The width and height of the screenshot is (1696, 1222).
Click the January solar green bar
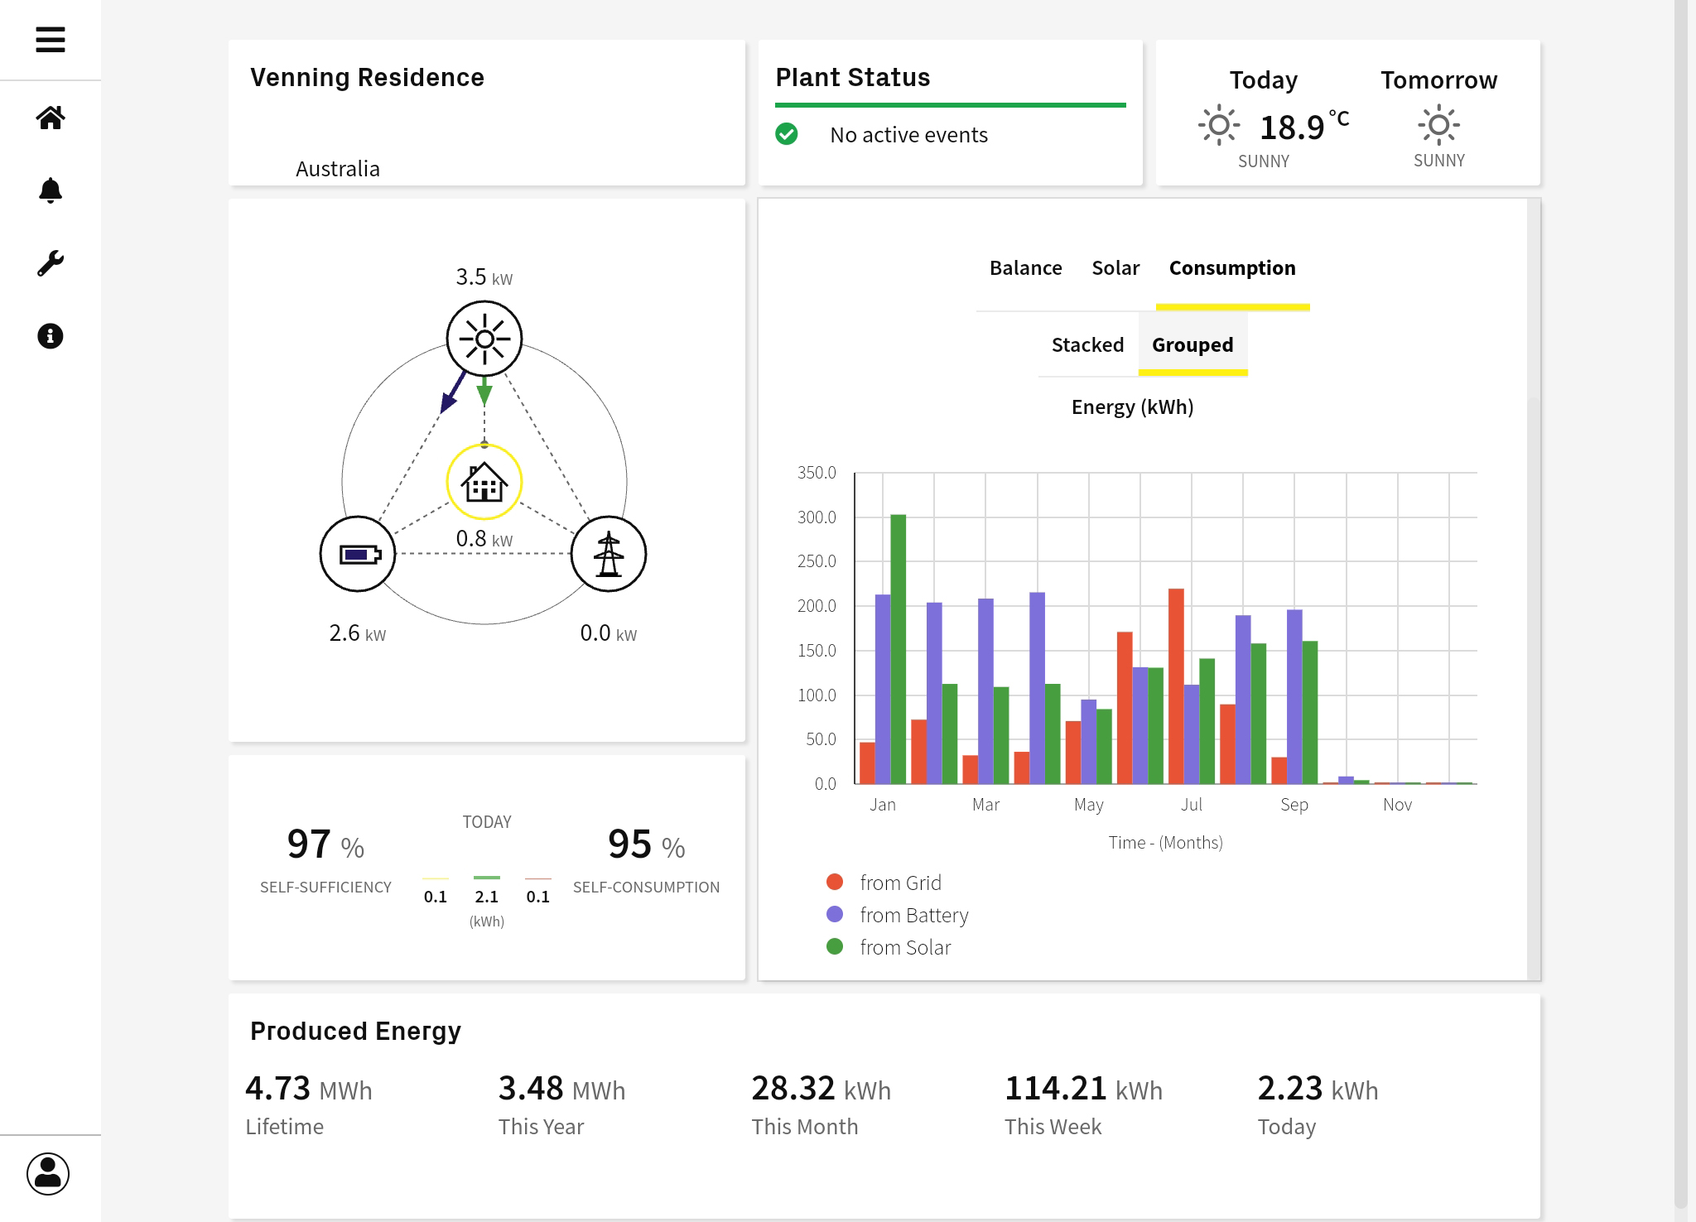tap(898, 649)
